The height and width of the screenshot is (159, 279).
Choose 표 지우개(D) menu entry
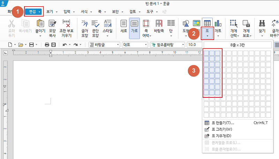coord(237,136)
